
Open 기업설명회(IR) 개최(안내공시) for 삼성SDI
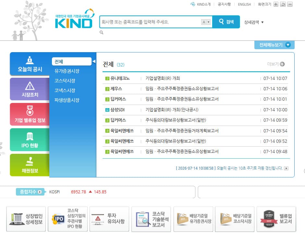[172, 110]
